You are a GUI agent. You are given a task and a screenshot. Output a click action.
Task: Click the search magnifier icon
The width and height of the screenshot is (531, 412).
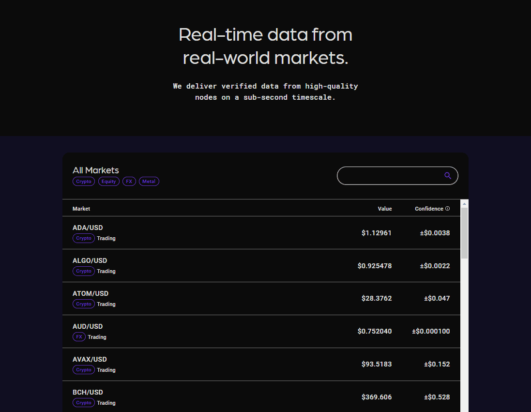click(447, 176)
